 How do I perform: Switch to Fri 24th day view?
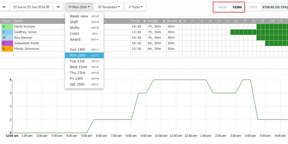(84, 79)
